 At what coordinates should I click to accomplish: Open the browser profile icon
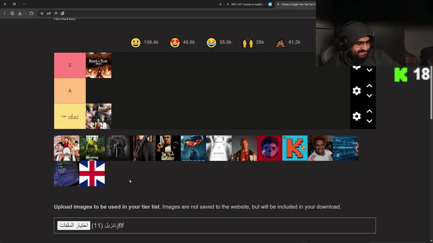[12, 13]
